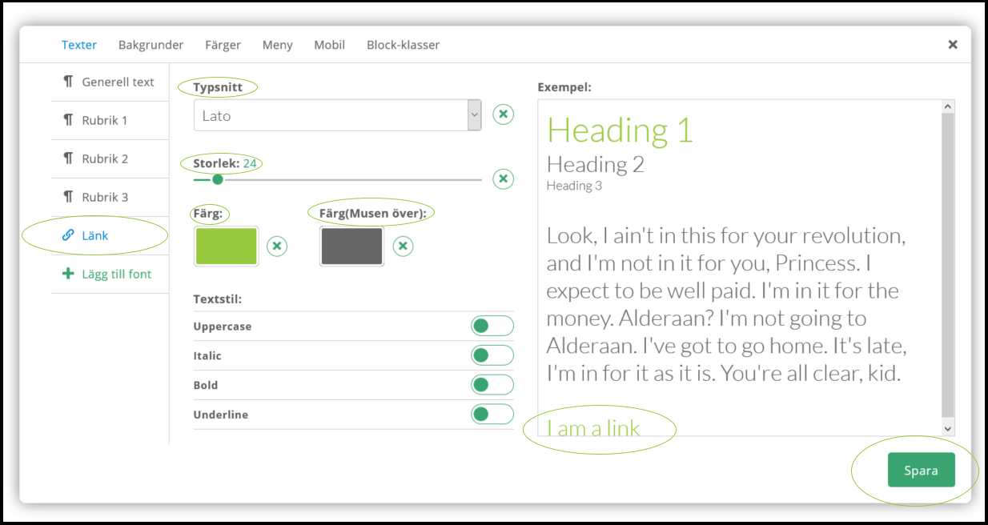This screenshot has width=988, height=525.
Task: Toggle the Underline switch
Action: pyautogui.click(x=492, y=415)
